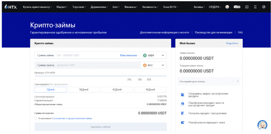Click the Максимально link
The height and width of the screenshot is (134, 271).
pos(128,55)
